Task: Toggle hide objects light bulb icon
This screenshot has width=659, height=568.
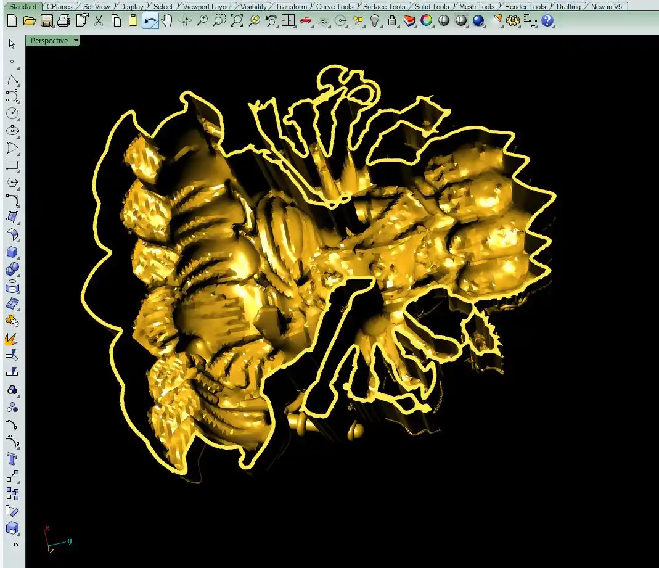Action: [375, 20]
